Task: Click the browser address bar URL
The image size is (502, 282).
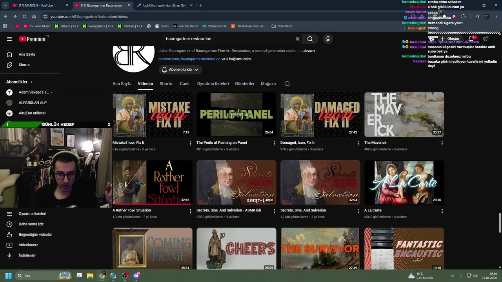Action: pyautogui.click(x=89, y=16)
